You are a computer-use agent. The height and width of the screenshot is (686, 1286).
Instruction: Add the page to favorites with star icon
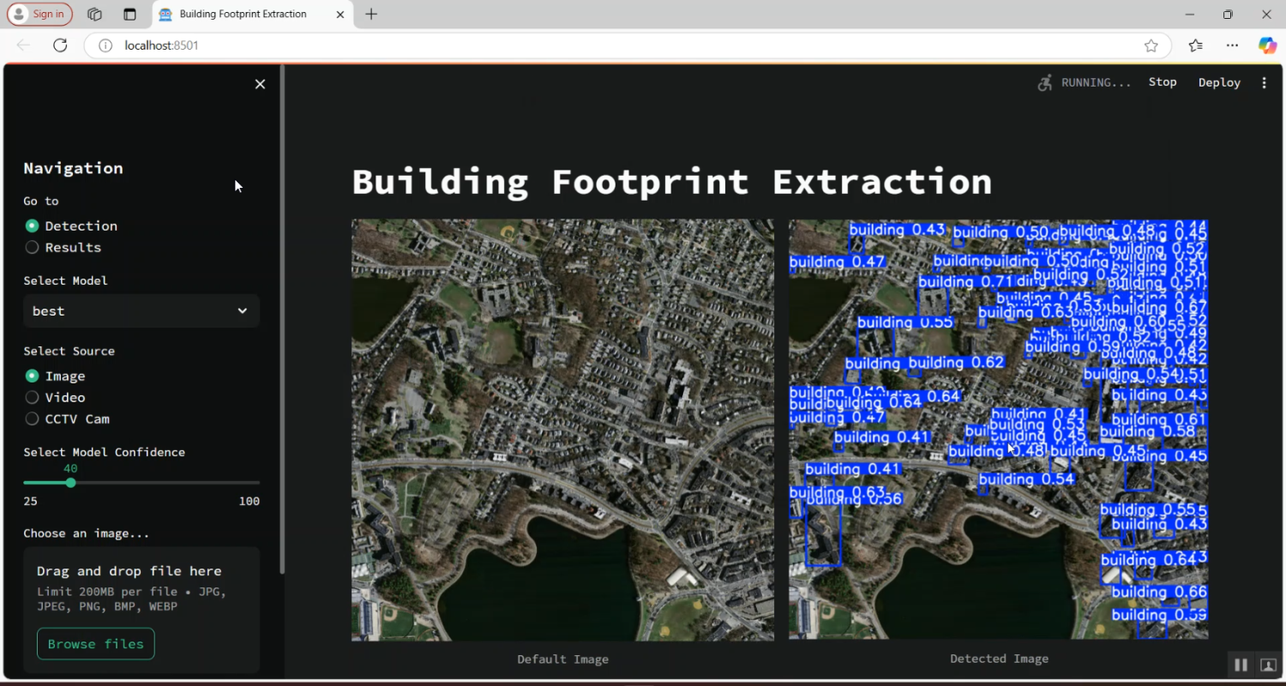tap(1151, 45)
